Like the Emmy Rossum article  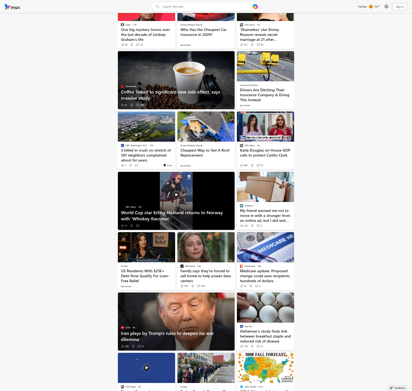coord(243,45)
